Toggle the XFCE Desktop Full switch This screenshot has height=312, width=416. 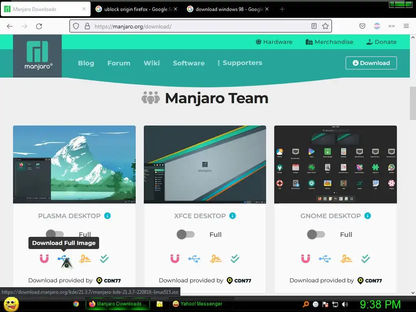tap(186, 234)
